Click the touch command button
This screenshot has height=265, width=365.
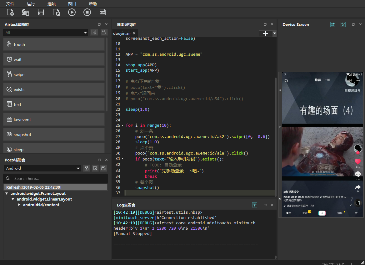(54, 44)
